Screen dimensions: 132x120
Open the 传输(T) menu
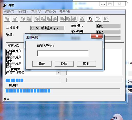[x=9, y=12]
